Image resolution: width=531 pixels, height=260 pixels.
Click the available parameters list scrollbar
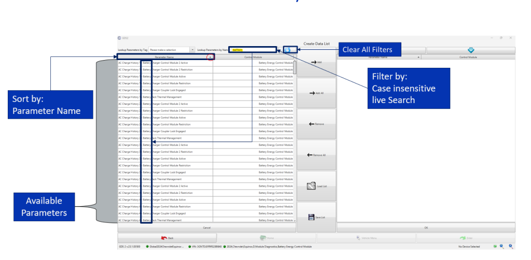click(295, 141)
